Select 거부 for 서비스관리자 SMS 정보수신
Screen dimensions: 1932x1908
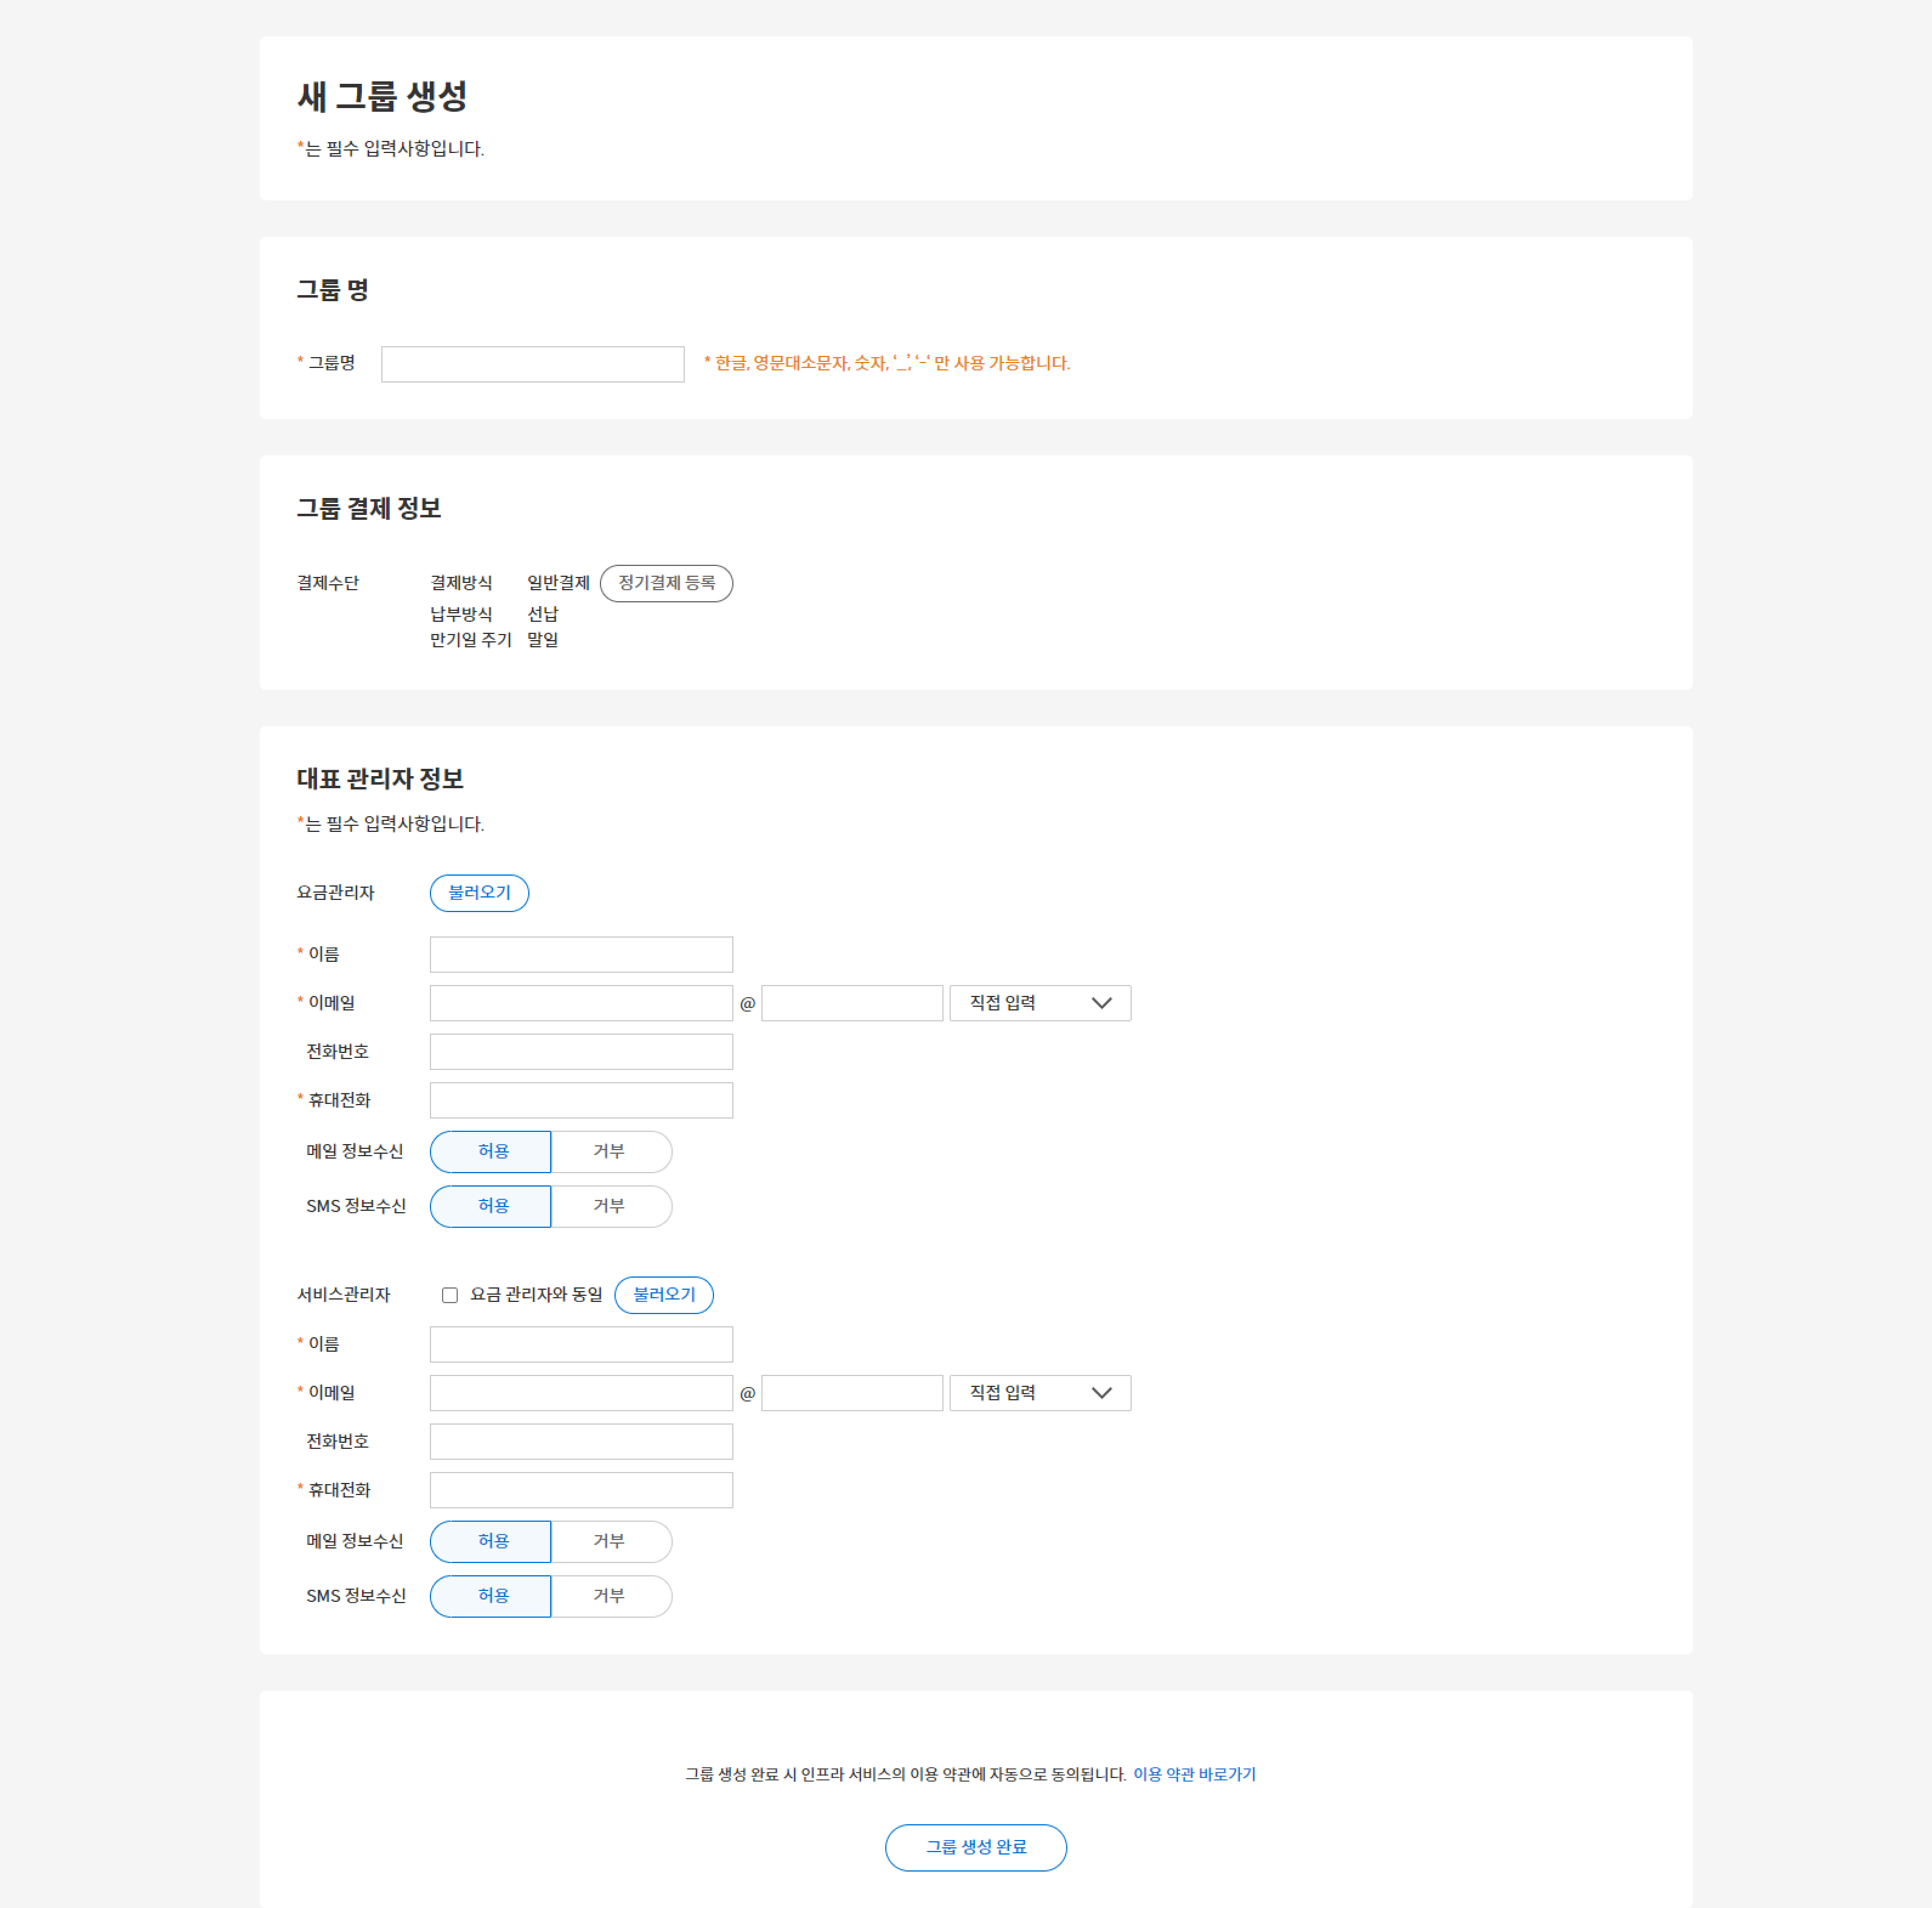[x=611, y=1596]
